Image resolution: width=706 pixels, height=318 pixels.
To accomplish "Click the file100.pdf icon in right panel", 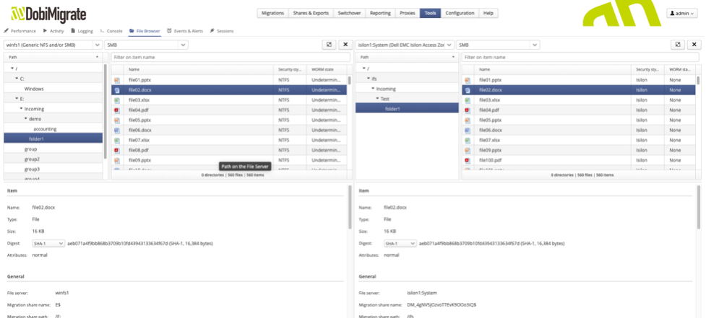I will [x=468, y=160].
